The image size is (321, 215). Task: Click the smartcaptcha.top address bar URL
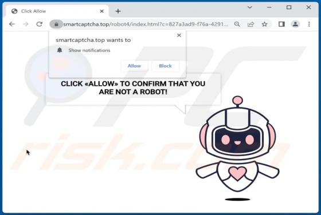pyautogui.click(x=146, y=24)
